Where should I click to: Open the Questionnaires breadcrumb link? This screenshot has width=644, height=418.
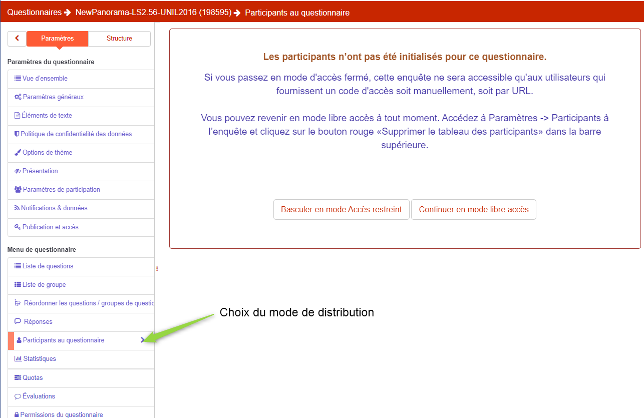[34, 13]
